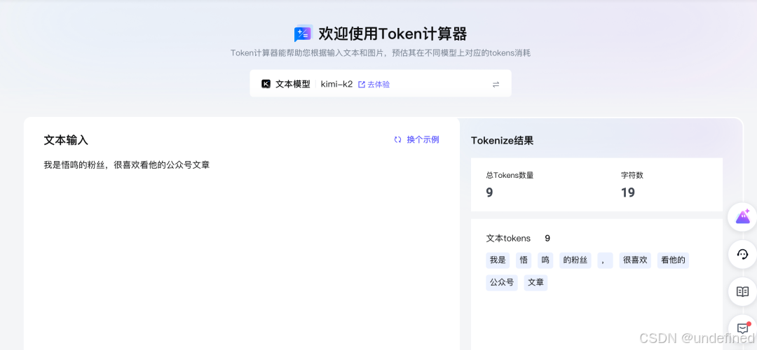This screenshot has width=757, height=350.
Task: Click the character count value 19
Action: 627,192
